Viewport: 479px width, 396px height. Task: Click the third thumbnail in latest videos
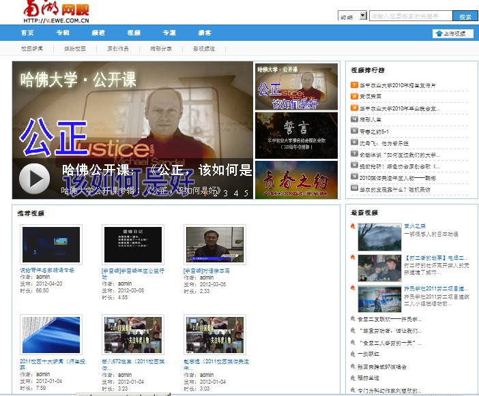(x=379, y=299)
